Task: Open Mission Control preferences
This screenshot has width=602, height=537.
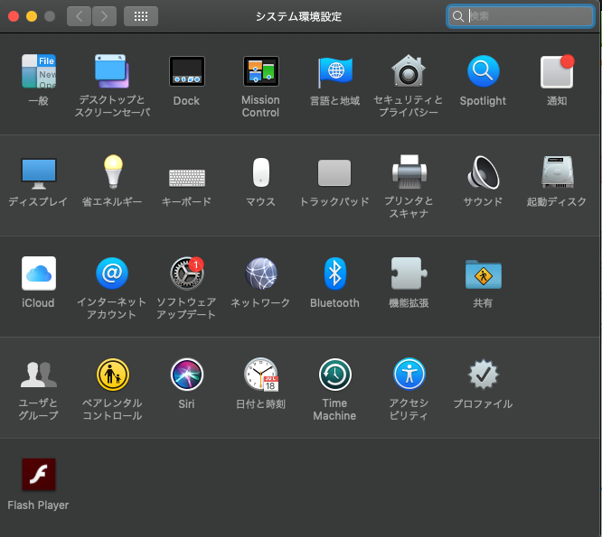Action: click(x=260, y=71)
